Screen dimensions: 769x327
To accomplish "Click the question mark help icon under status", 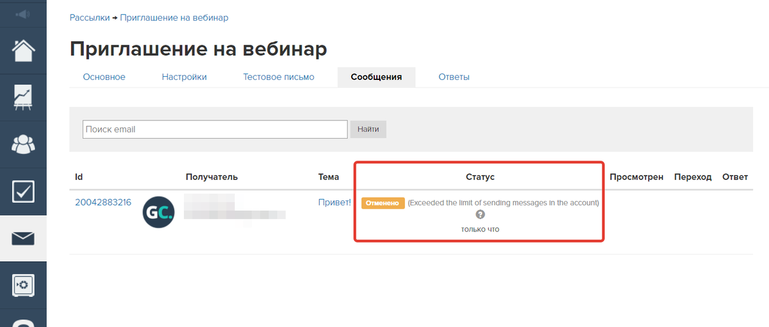I will [480, 215].
